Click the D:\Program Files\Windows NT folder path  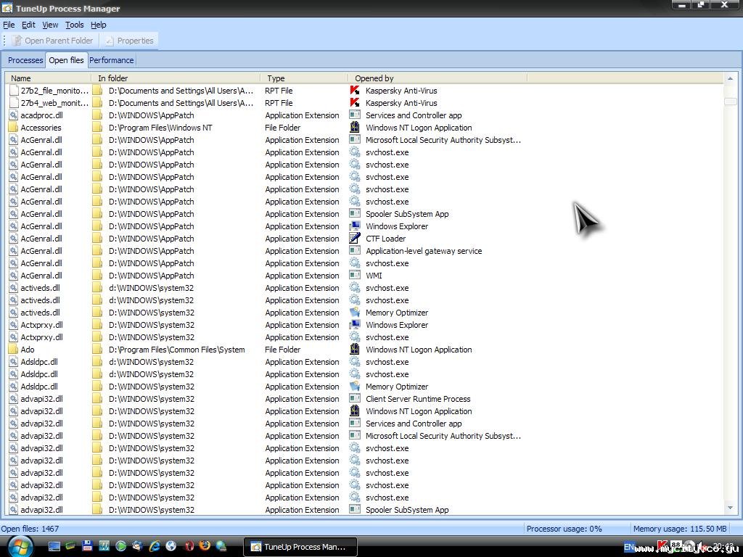coord(160,128)
